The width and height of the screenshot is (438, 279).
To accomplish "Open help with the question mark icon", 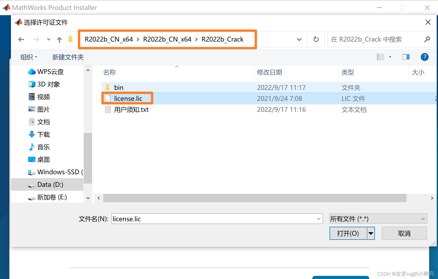I will click(424, 57).
